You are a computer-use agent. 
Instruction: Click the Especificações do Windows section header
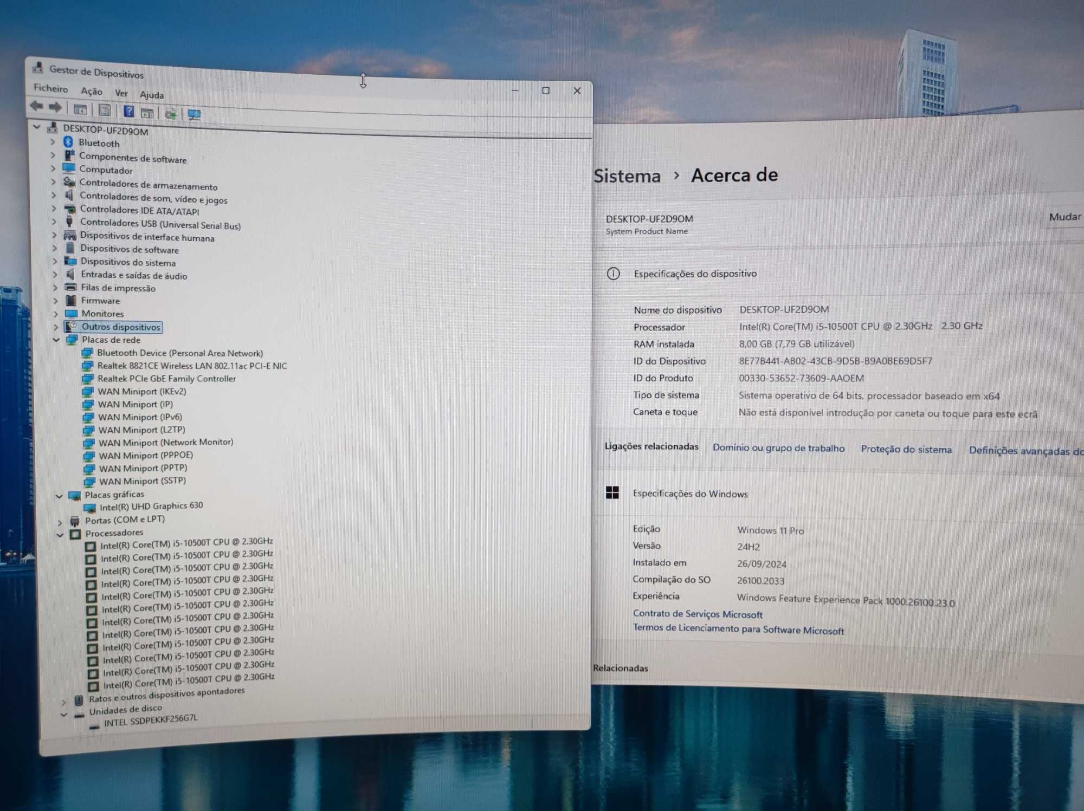click(x=690, y=494)
